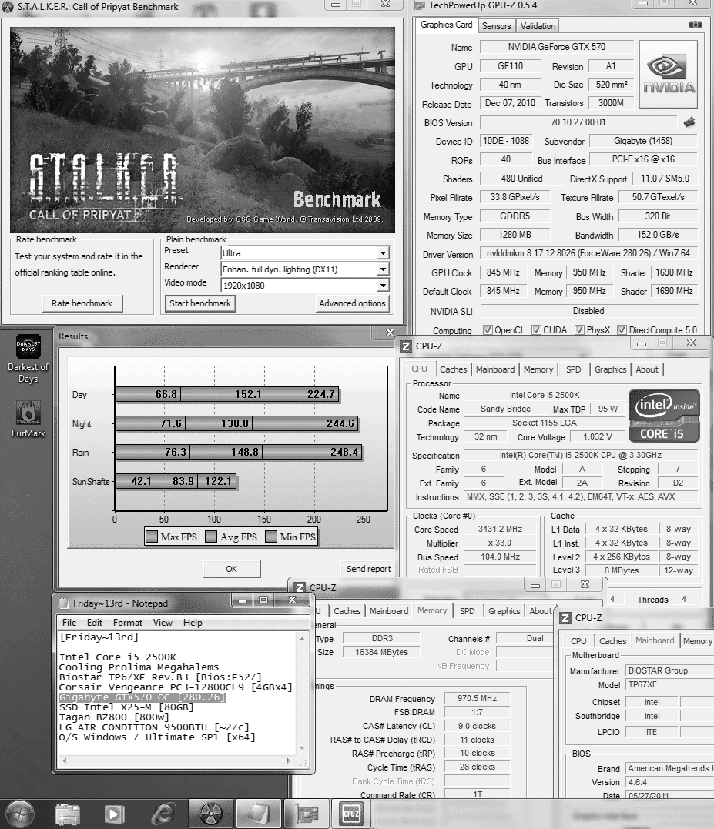Viewport: 714px width, 829px height.
Task: Click the Min FPS legend swatch
Action: 271,537
